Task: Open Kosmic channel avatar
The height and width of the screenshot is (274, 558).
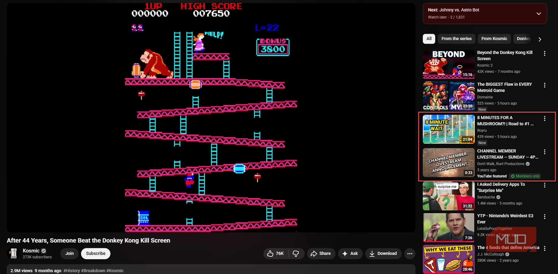Action: coord(14,253)
